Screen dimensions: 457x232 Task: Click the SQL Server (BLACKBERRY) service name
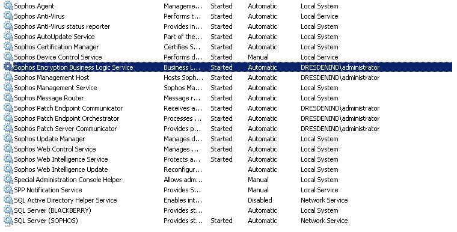pos(52,210)
